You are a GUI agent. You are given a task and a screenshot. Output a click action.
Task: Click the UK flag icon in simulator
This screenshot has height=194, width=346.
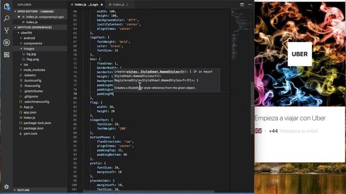(258, 131)
